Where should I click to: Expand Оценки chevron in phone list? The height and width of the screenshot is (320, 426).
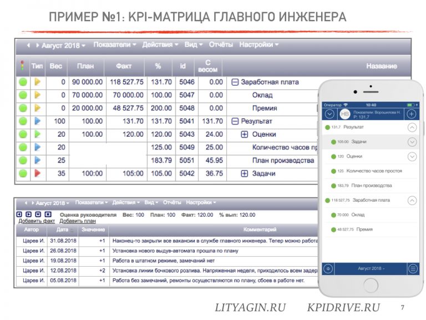point(412,157)
